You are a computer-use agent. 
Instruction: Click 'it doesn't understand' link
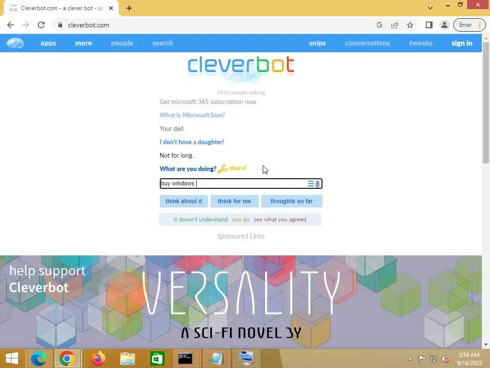200,219
